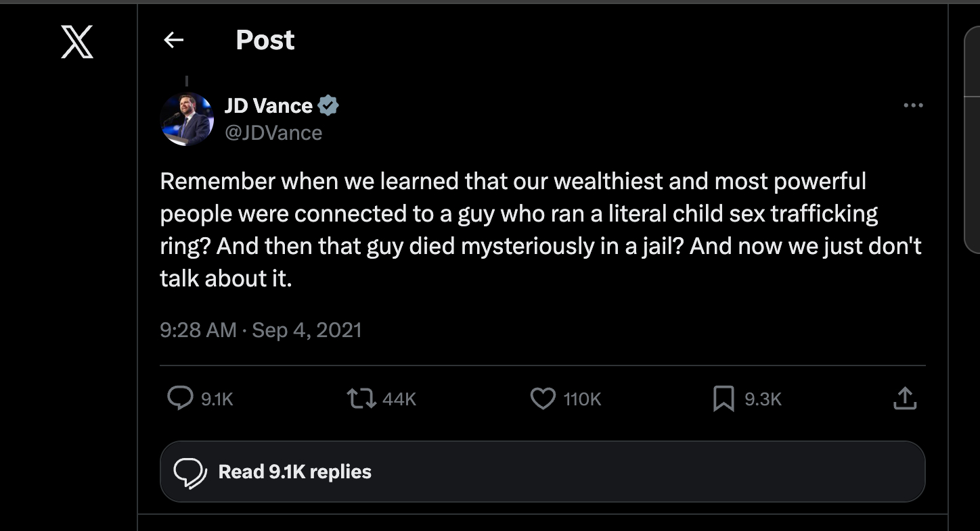
Task: Open the @JDVance handle link
Action: click(273, 132)
